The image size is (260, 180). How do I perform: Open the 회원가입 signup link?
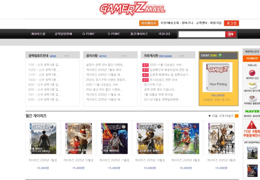click(216, 23)
